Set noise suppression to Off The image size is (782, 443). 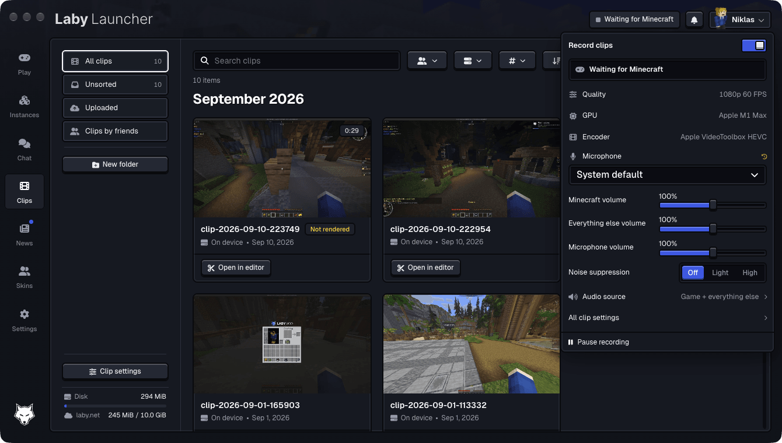tap(693, 273)
